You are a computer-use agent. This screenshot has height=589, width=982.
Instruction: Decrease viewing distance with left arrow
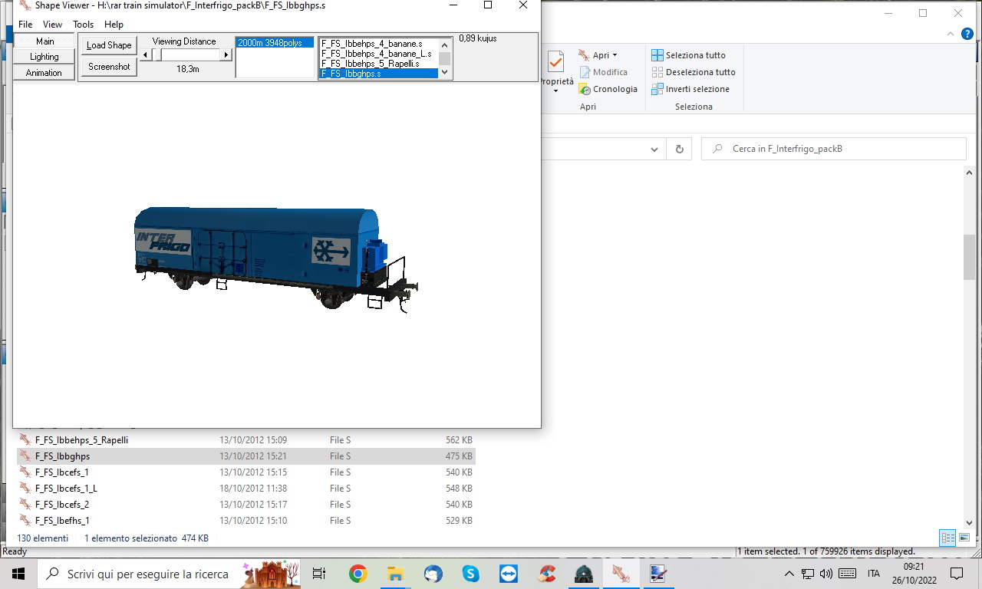pyautogui.click(x=146, y=54)
